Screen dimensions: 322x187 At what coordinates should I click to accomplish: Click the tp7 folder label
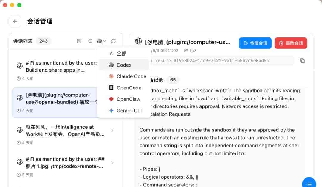[x=190, y=51]
